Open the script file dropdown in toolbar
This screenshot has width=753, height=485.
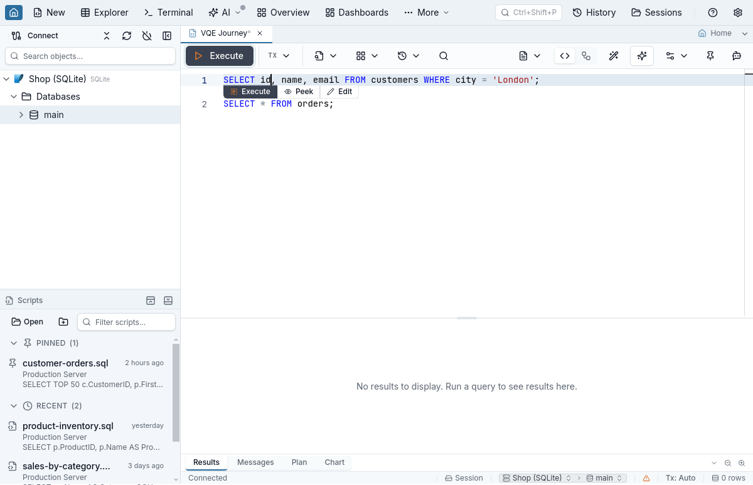point(326,56)
